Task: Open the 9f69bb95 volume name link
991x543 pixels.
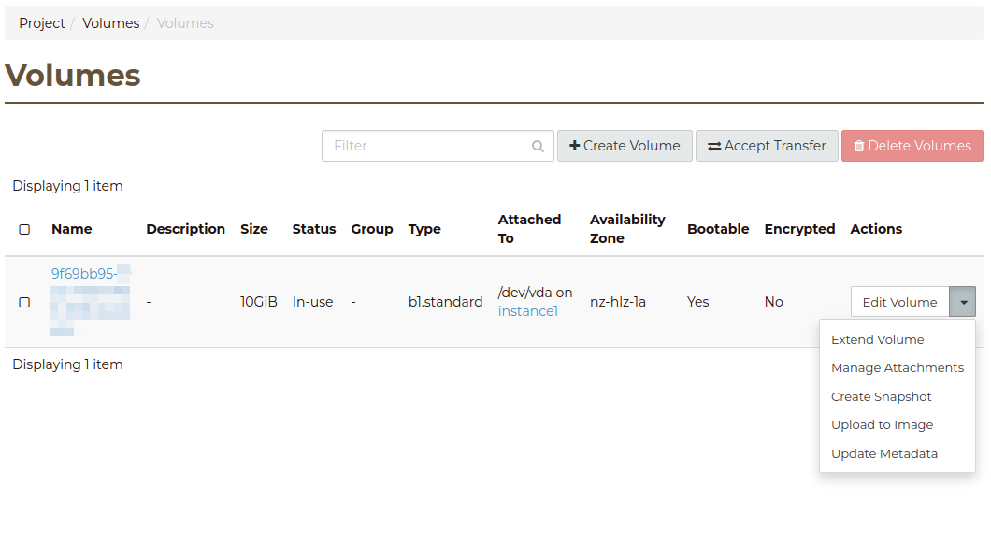Action: coord(83,274)
